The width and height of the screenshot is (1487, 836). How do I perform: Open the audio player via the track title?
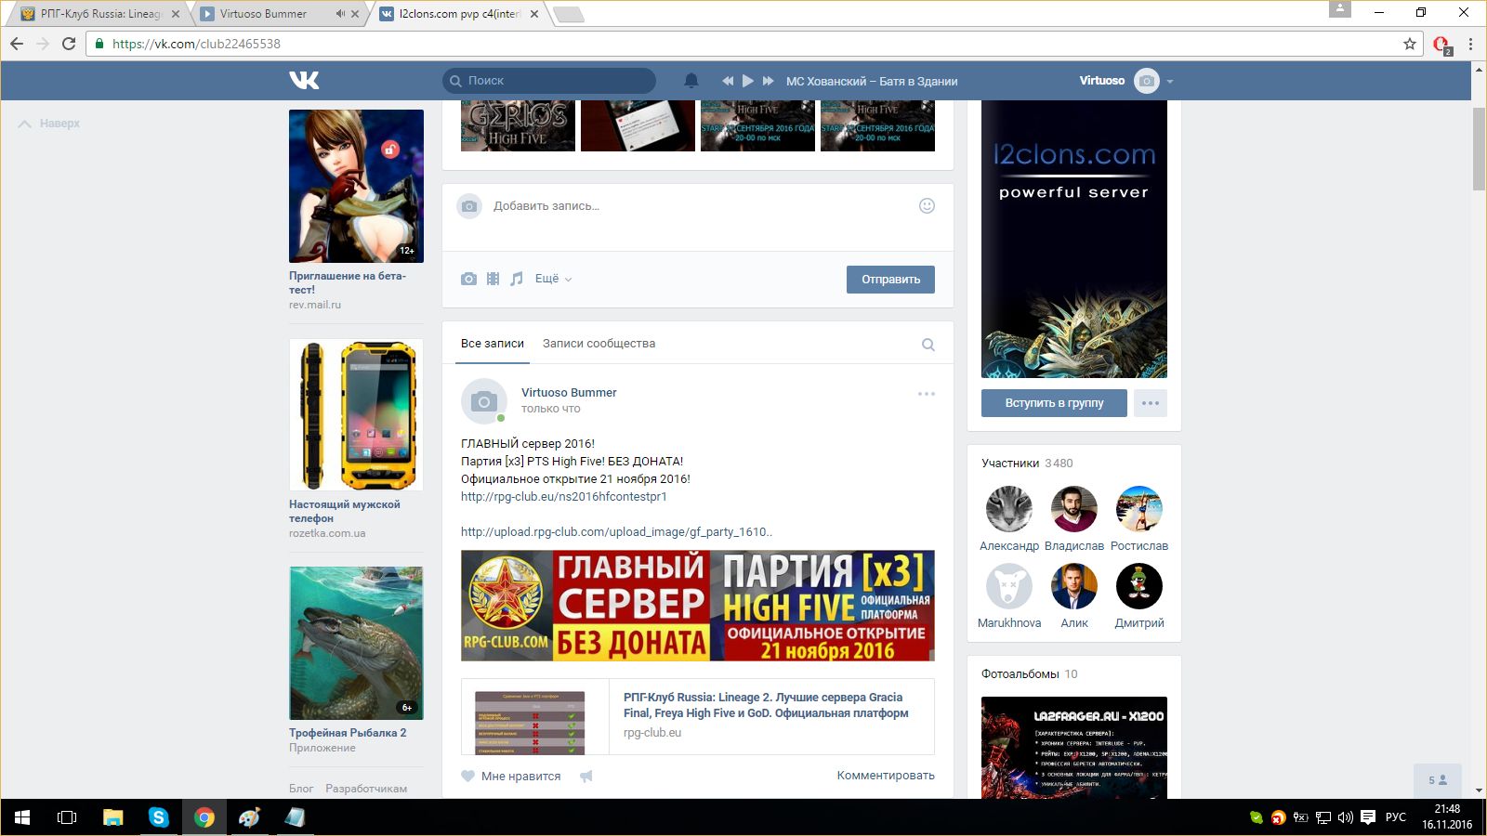pyautogui.click(x=872, y=81)
